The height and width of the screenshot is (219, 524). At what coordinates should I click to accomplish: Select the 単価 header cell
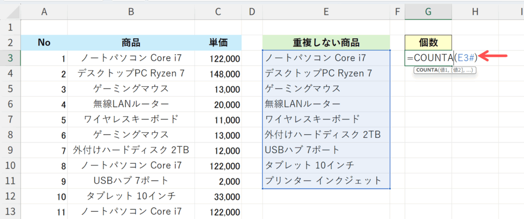[225, 42]
